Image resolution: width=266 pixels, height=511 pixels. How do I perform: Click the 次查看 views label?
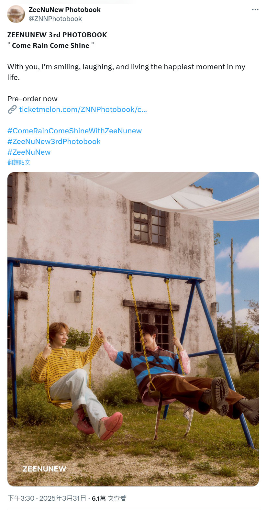pos(117,498)
